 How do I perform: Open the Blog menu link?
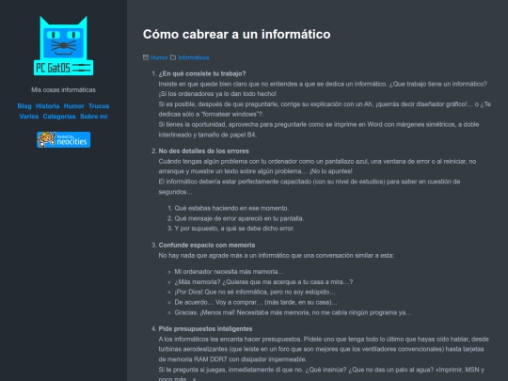[x=24, y=106]
